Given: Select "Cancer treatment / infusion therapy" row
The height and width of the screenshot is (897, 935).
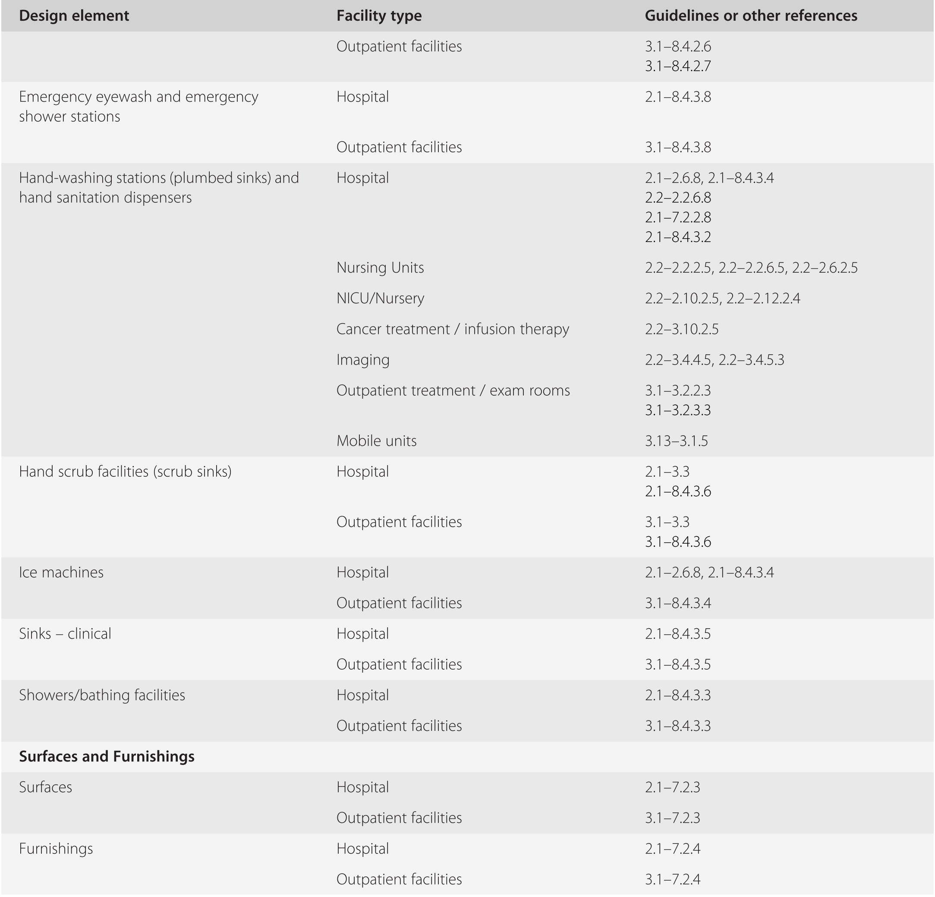Looking at the screenshot, I should 452,329.
